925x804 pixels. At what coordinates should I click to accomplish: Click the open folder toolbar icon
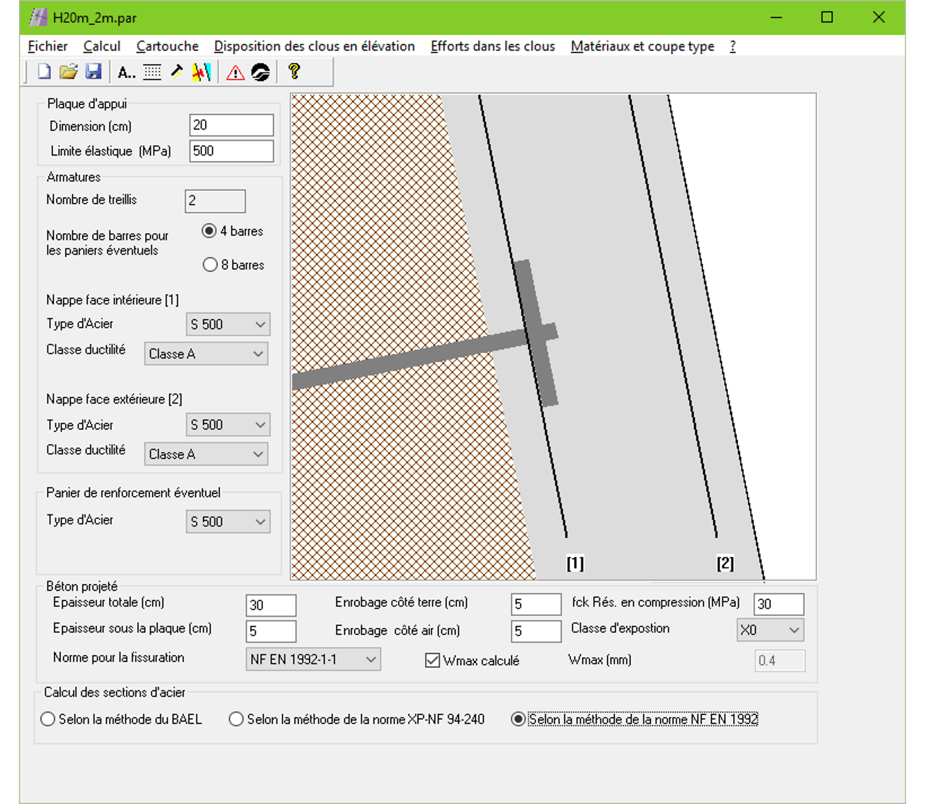click(68, 72)
